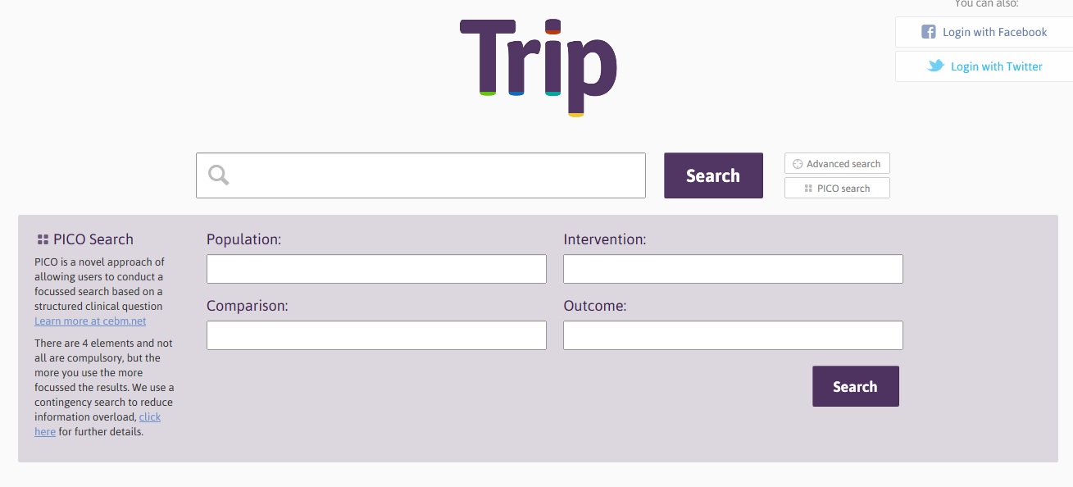
Task: Click the grid icon beside PICO search
Action: pos(807,188)
